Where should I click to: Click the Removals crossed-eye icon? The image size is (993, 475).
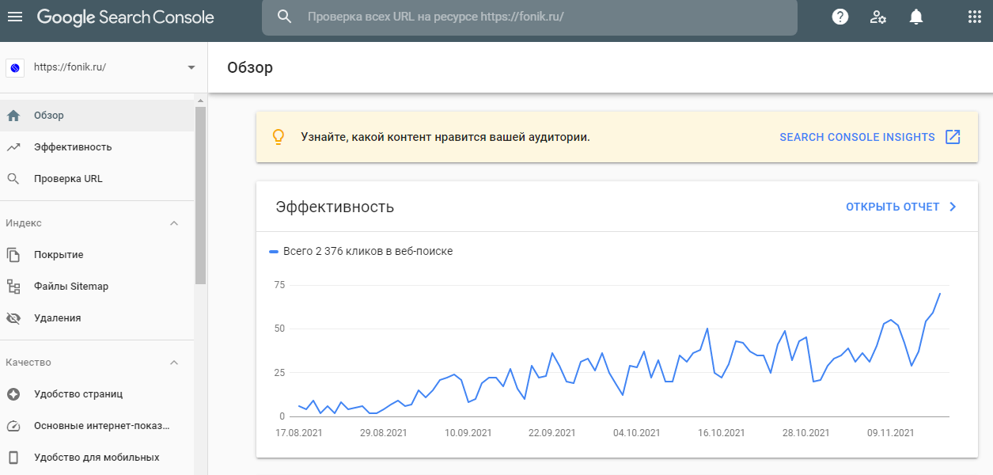(13, 318)
